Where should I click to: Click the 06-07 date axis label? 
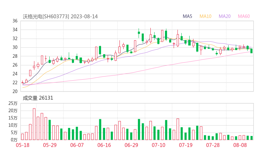coord(77,145)
